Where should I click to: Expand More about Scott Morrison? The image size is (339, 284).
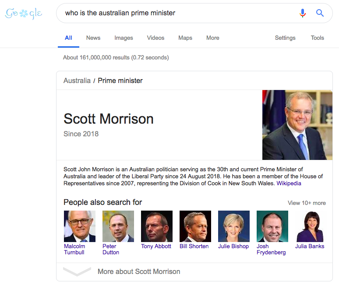click(138, 271)
